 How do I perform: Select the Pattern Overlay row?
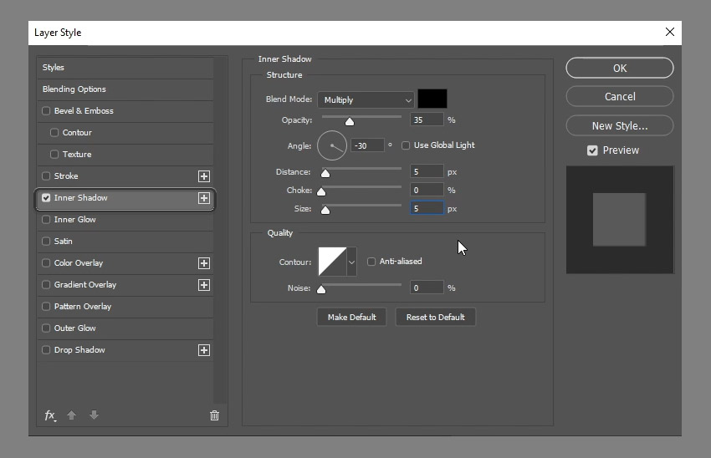[125, 307]
